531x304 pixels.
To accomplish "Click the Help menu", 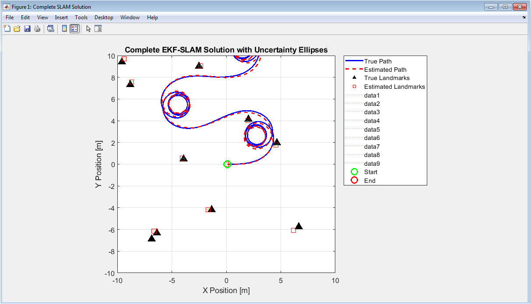I will point(152,17).
